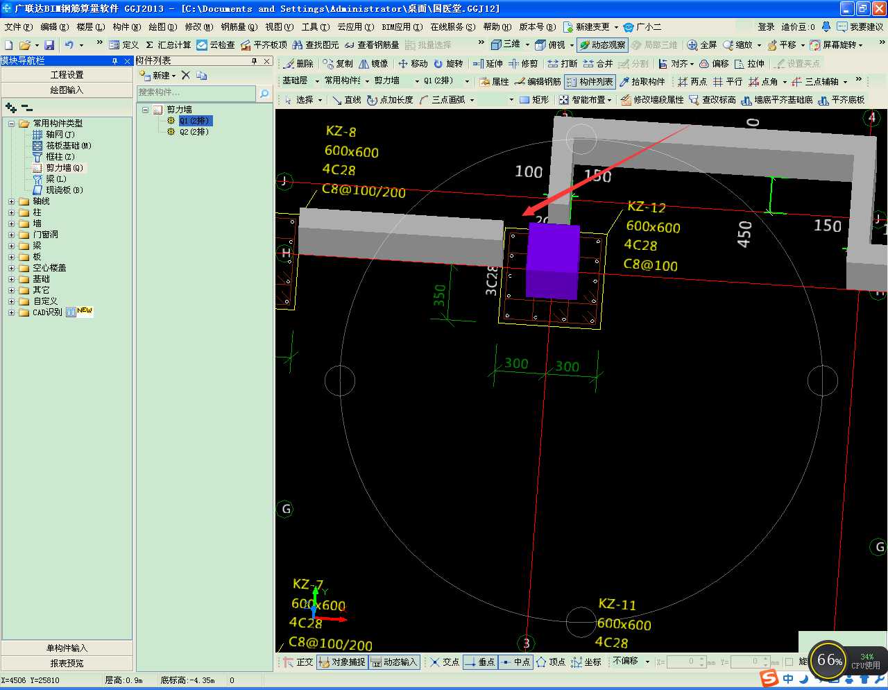Click the Undo arrow icon
The image size is (888, 690).
pos(69,45)
